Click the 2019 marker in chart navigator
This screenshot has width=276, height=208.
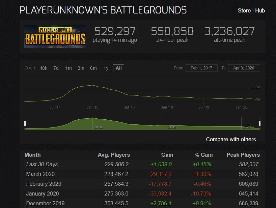click(172, 127)
